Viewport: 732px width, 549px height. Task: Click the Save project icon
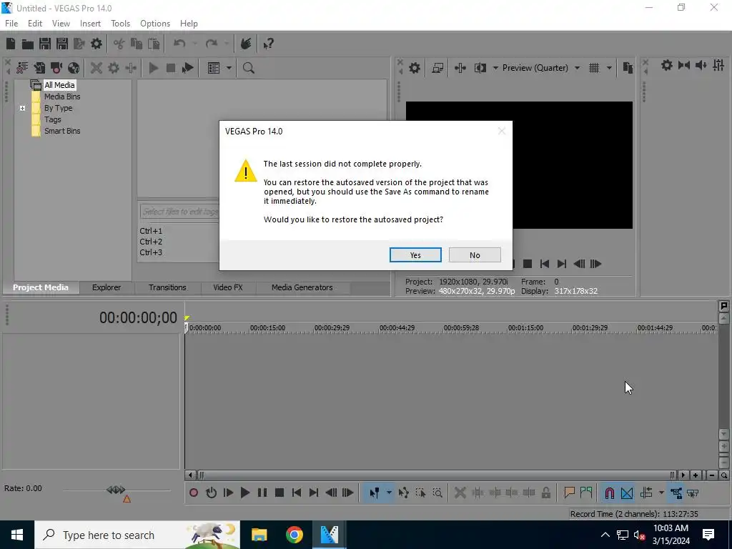click(45, 44)
